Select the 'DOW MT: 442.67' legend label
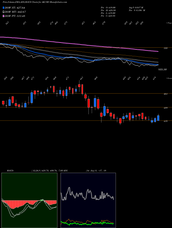Viewport: 172px width, 228px height. coord(15,12)
